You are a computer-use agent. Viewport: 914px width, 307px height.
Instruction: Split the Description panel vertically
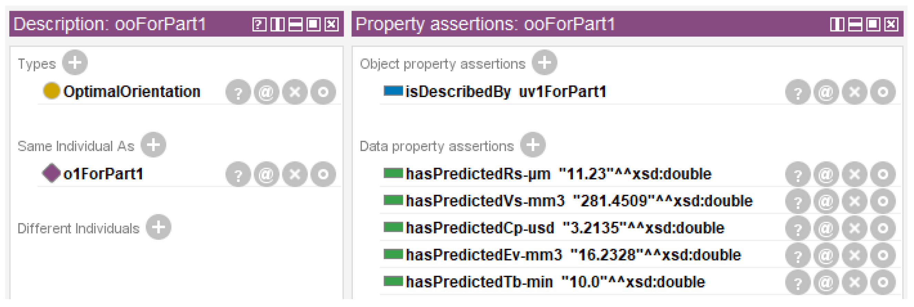(x=277, y=24)
